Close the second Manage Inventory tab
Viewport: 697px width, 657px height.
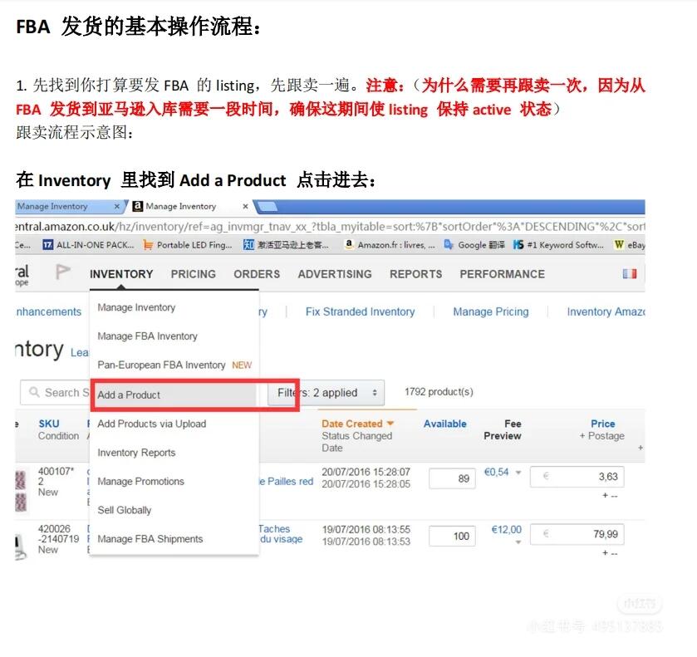tap(245, 206)
